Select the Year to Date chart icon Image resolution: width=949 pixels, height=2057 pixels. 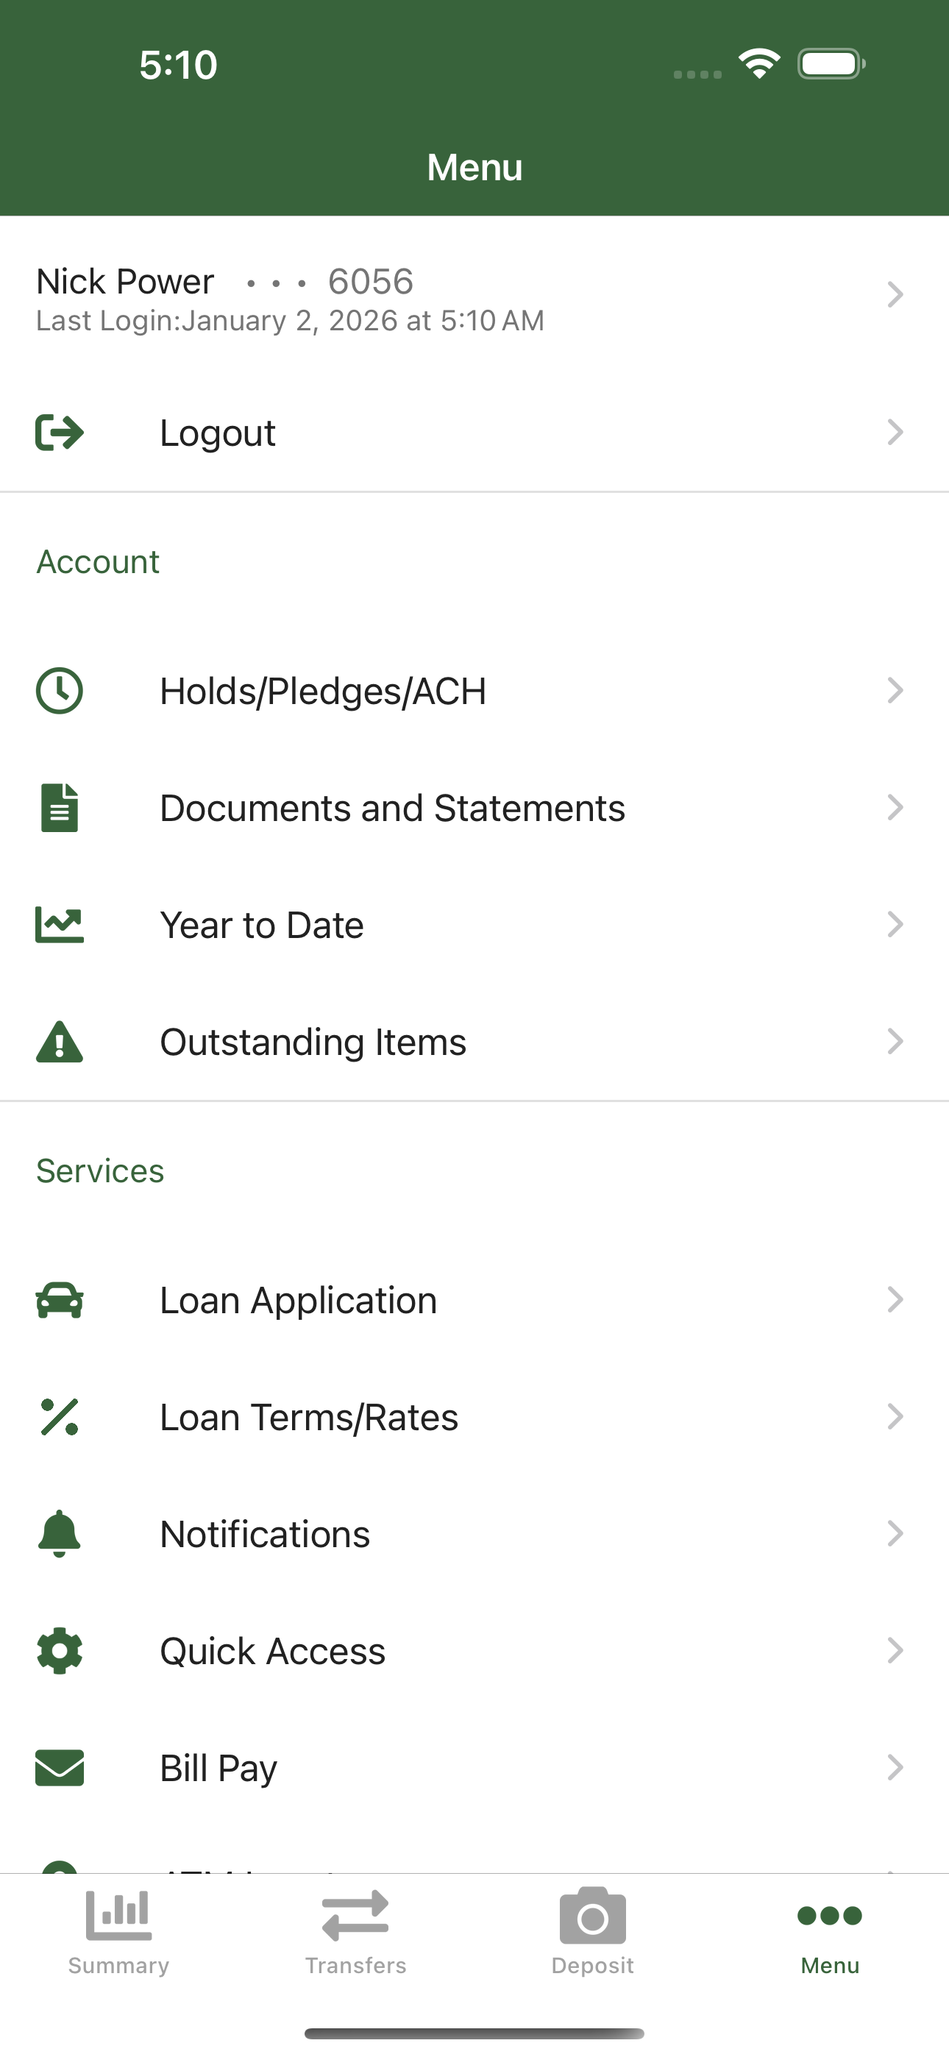point(60,925)
